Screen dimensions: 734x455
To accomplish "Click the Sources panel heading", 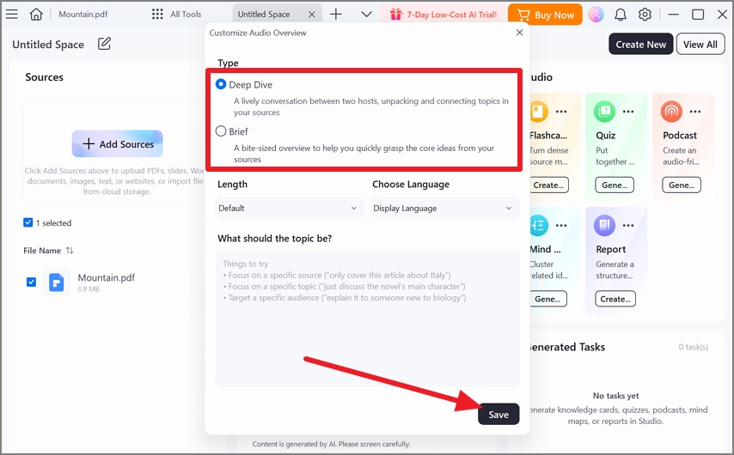I will tap(44, 77).
